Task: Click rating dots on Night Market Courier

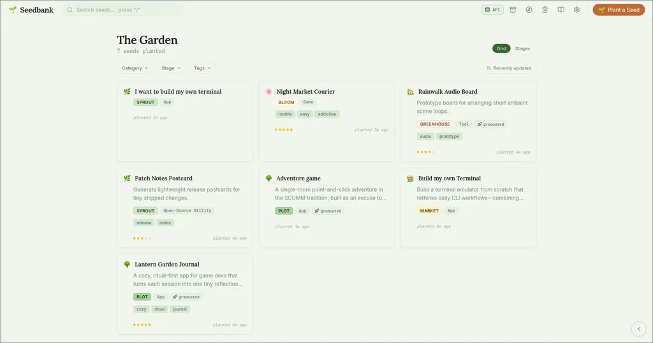Action: (x=284, y=130)
